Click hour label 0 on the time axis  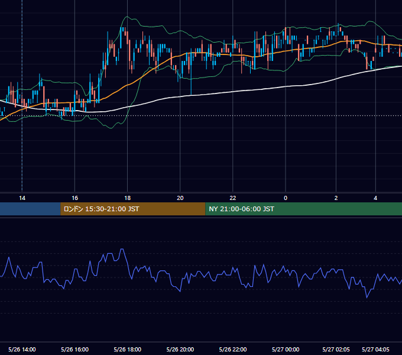tap(286, 198)
